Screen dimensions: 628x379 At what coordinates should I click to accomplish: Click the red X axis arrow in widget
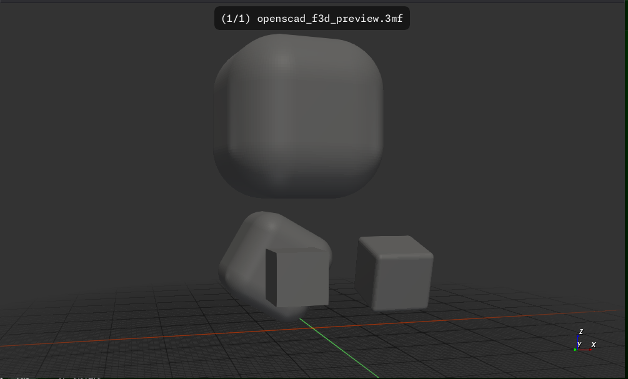pos(585,350)
